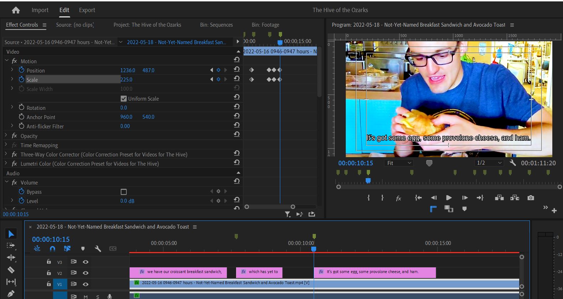This screenshot has height=299, width=563.
Task: Step back one frame
Action: [x=434, y=198]
